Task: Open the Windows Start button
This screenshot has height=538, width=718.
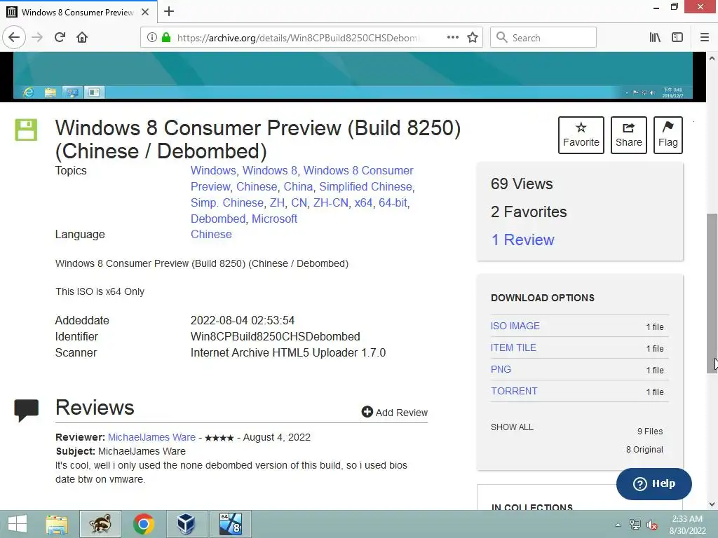Action: click(17, 524)
